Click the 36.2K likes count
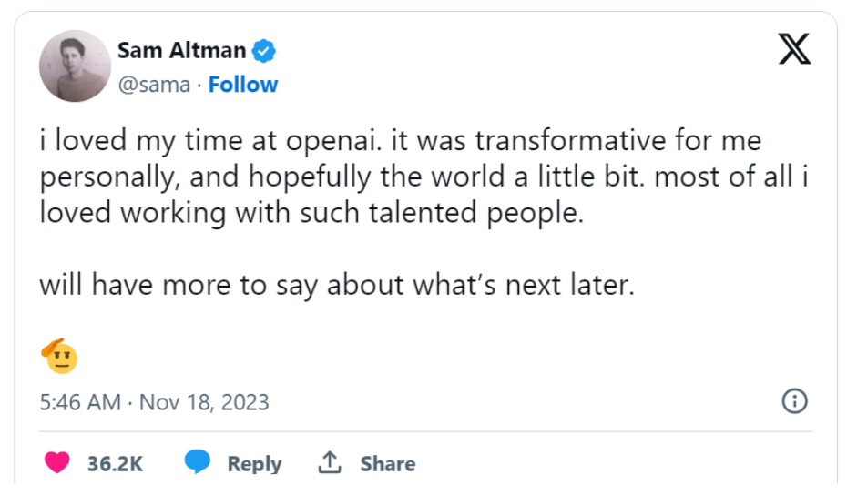Viewport: 847px width, 495px height. pos(116,464)
